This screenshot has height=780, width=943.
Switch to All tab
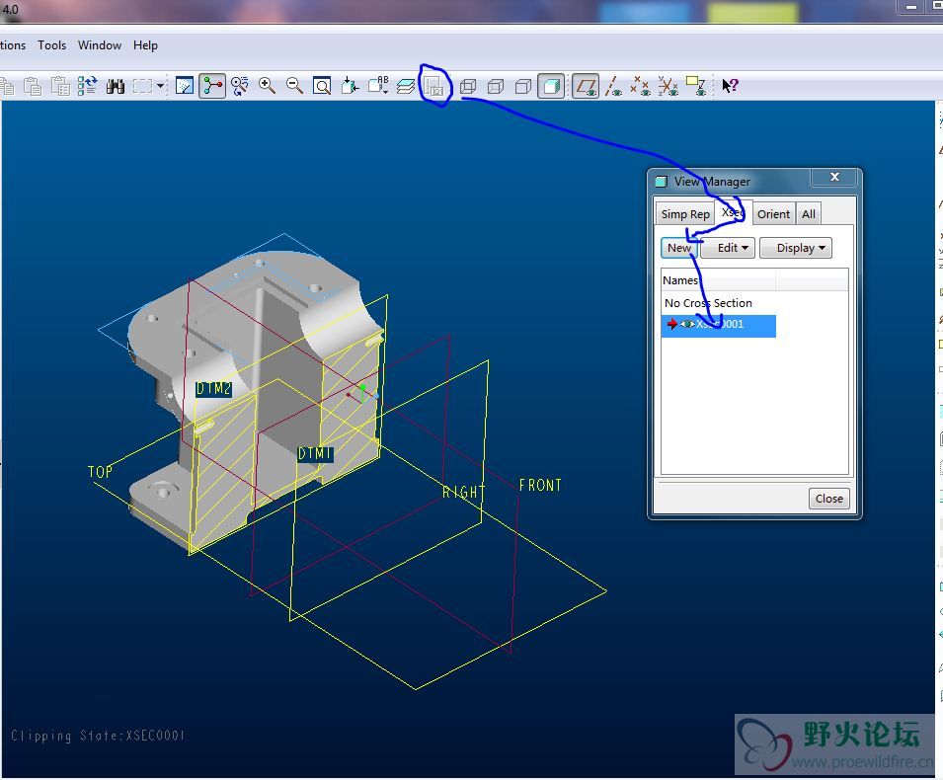point(809,214)
